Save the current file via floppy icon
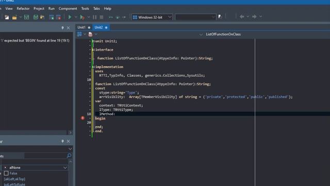 pyautogui.click(x=26, y=17)
